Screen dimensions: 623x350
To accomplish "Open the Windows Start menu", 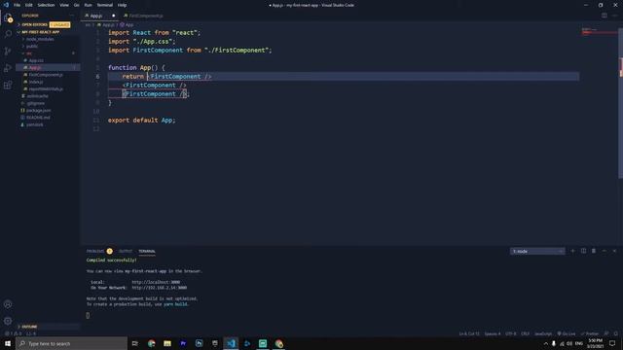I will click(8, 343).
